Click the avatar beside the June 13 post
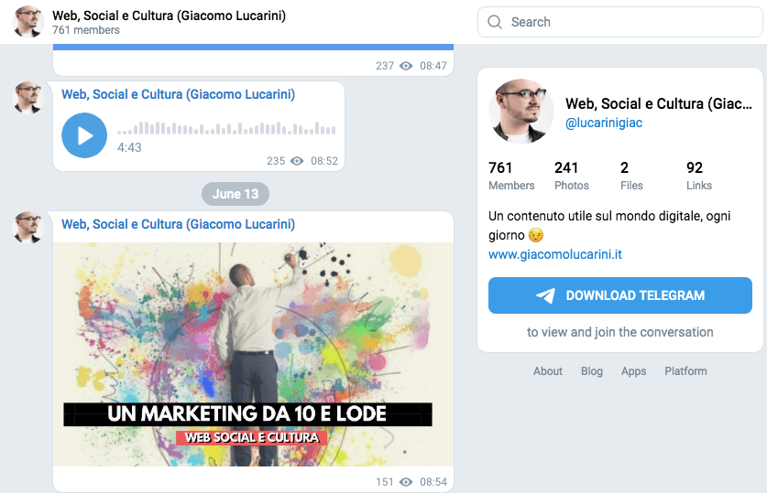The width and height of the screenshot is (767, 493). (28, 227)
